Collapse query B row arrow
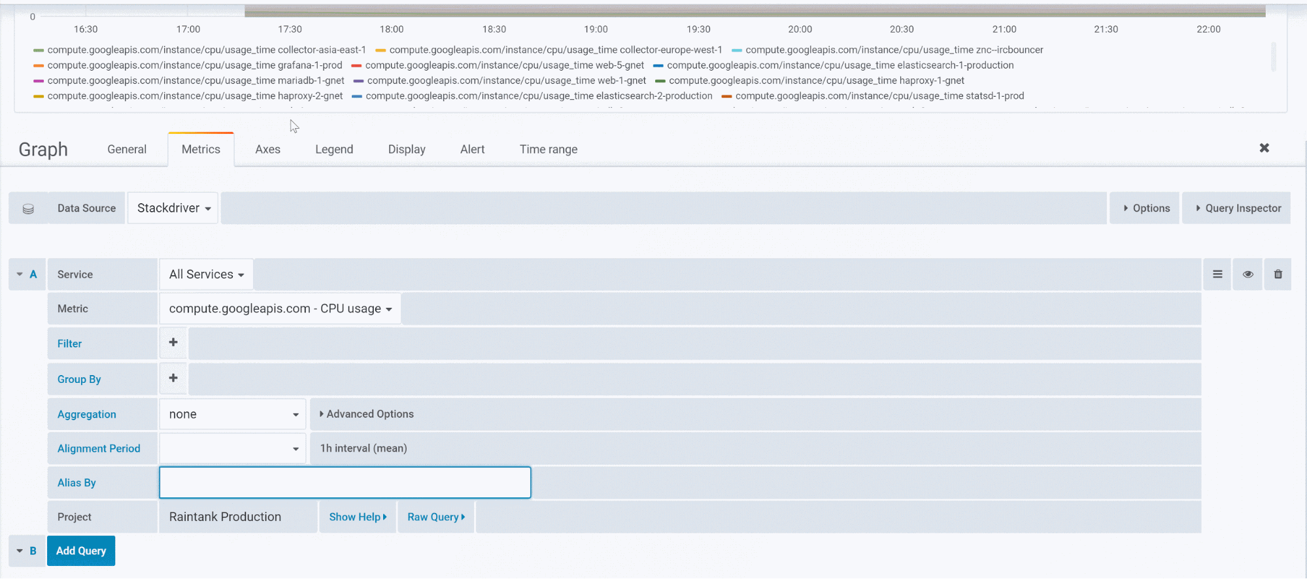The image size is (1307, 579). [x=20, y=551]
